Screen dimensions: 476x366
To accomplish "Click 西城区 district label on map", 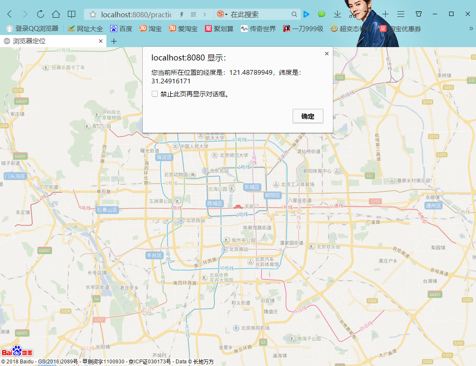I will [215, 204].
